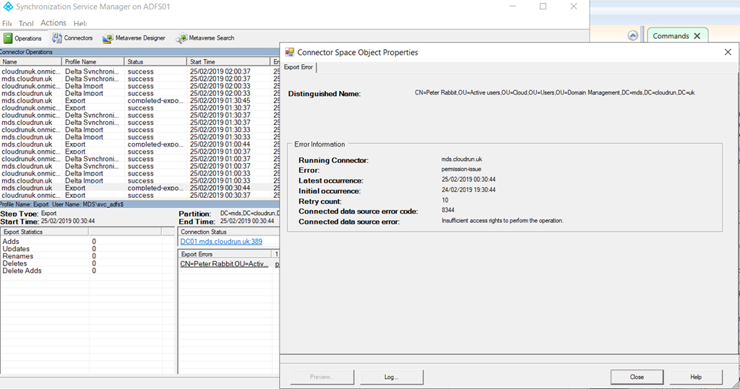Open the Metaverse Designer
The image size is (740, 389).
134,38
